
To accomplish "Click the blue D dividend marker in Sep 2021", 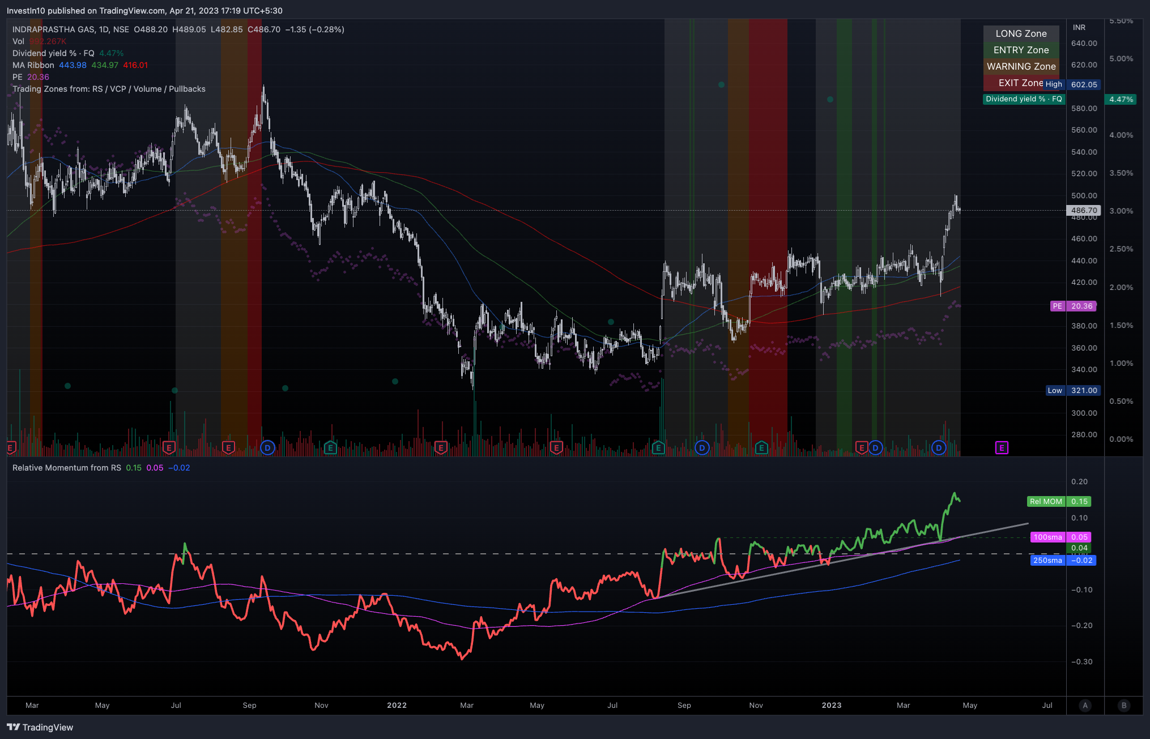I will click(267, 448).
